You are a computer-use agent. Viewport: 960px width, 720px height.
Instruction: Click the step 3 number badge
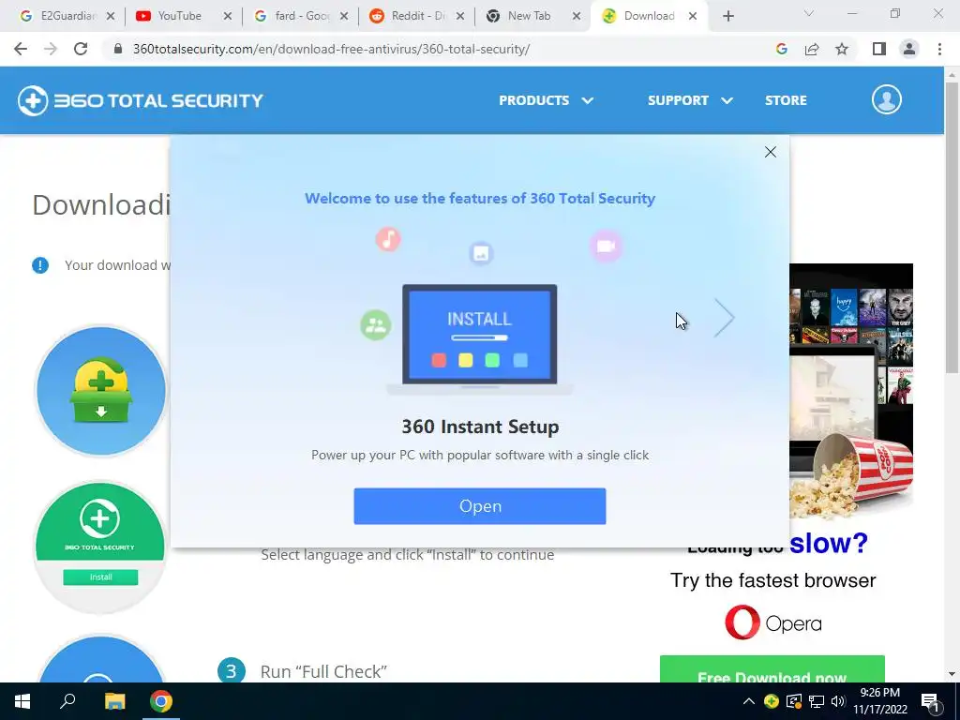[232, 671]
